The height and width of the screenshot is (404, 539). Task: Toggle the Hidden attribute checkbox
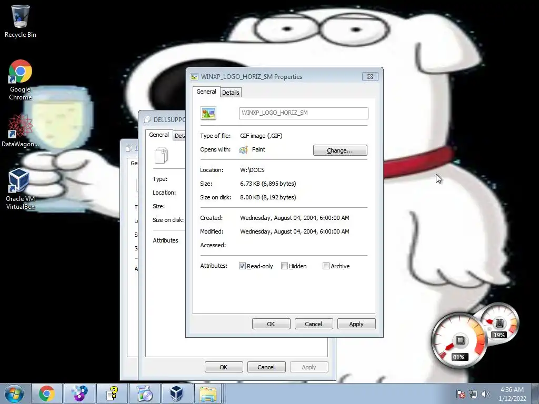[284, 266]
